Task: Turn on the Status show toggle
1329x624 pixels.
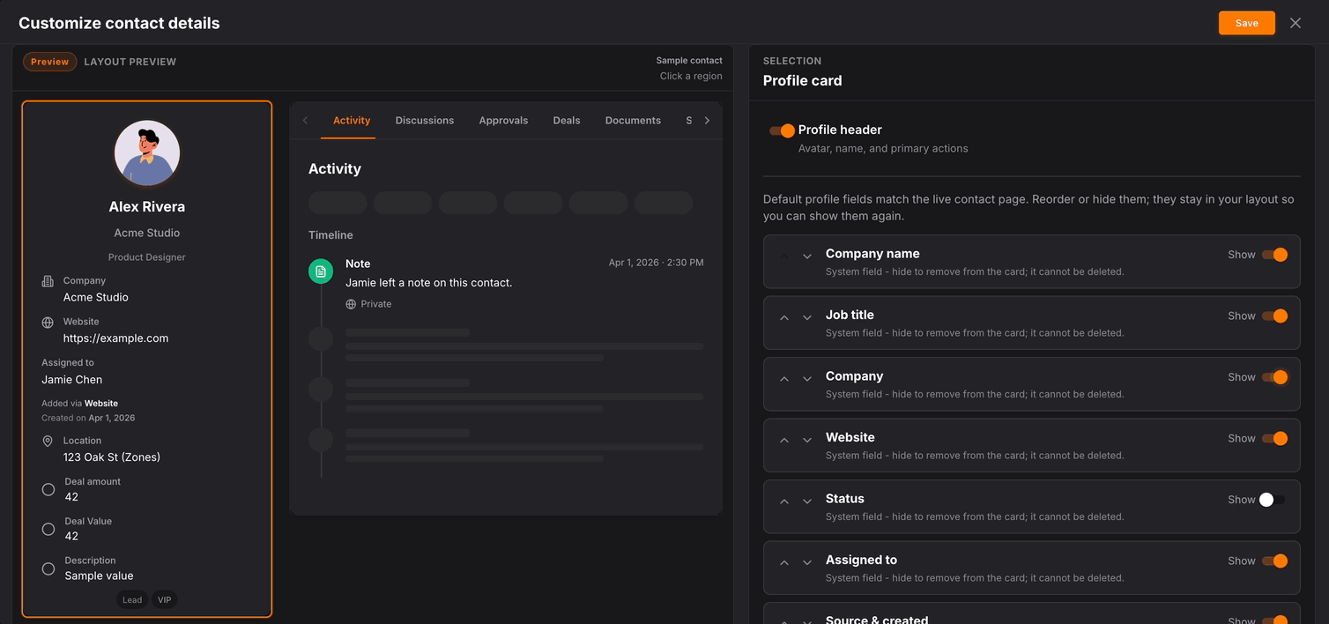Action: point(1273,500)
